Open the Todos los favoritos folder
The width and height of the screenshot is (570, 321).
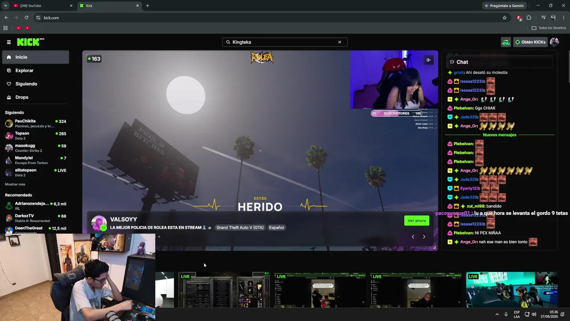pos(549,28)
